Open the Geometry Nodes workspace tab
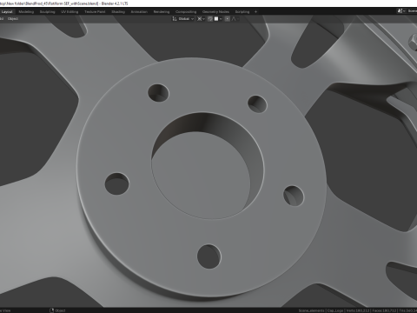Image resolution: width=417 pixels, height=313 pixels. point(215,12)
